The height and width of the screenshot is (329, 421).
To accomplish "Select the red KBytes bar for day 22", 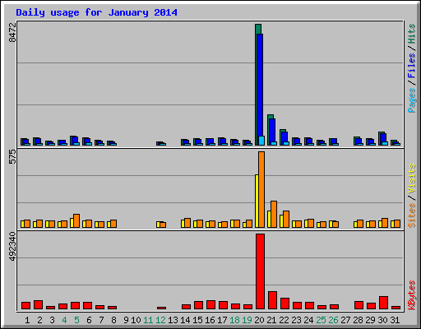I will 285,304.
